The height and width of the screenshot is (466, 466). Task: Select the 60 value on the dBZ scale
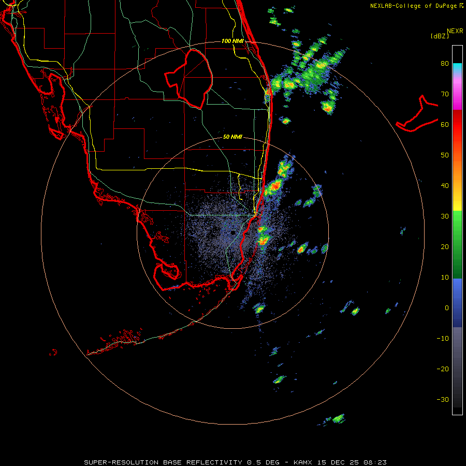pyautogui.click(x=445, y=125)
